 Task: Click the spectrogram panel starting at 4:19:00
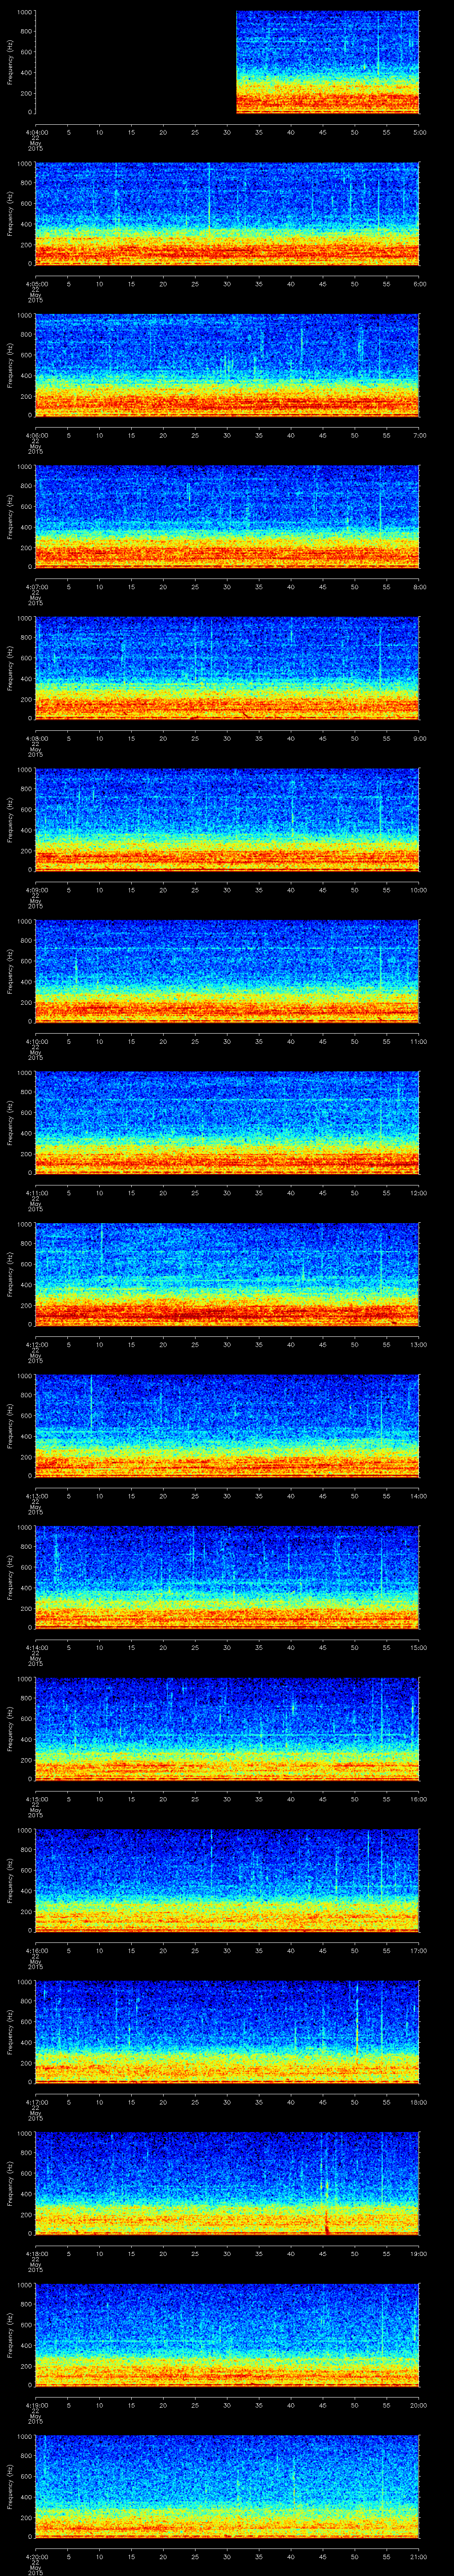click(227, 2334)
